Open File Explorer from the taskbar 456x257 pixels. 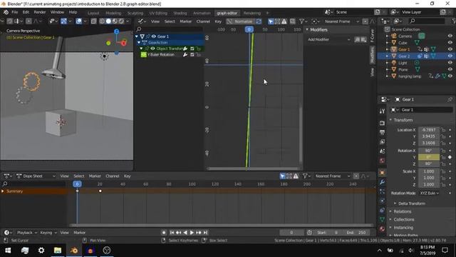click(x=58, y=251)
